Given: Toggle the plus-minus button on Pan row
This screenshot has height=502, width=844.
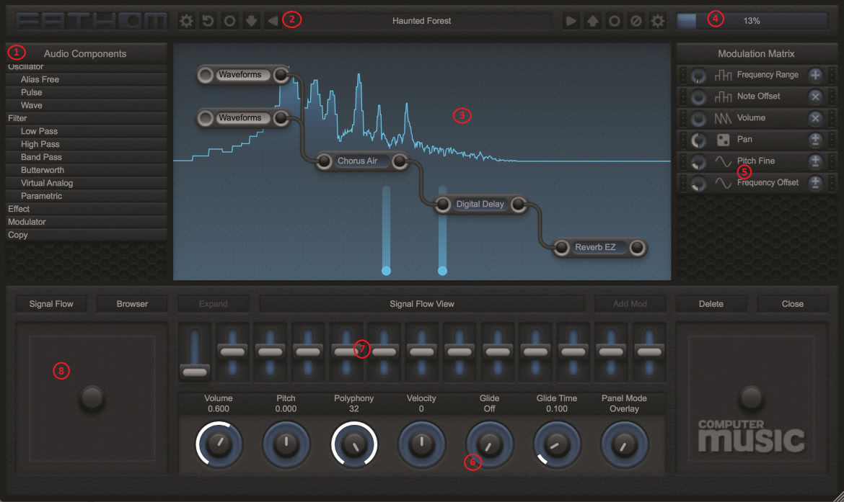Looking at the screenshot, I should (815, 139).
